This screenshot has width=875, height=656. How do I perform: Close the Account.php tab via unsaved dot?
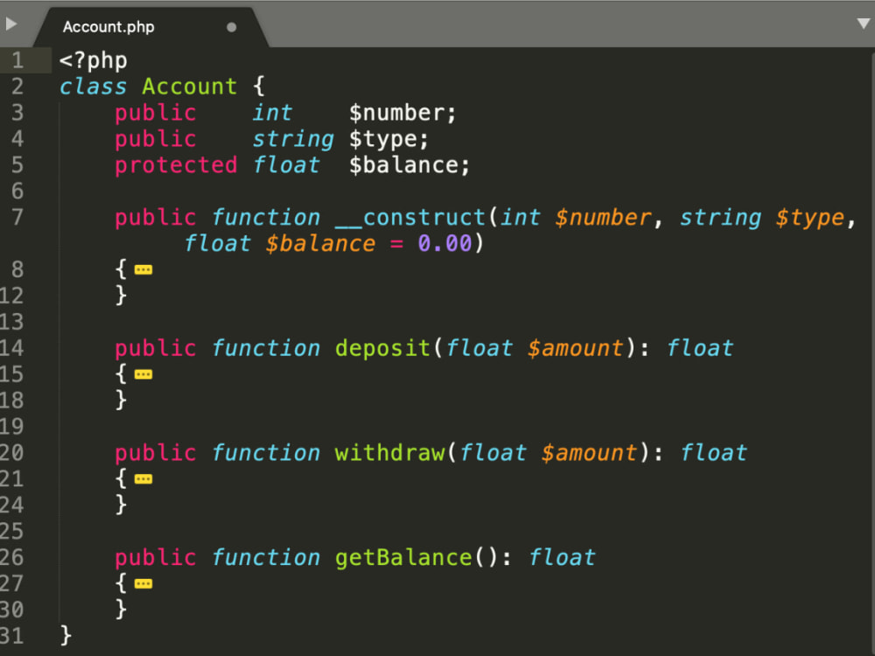(231, 27)
